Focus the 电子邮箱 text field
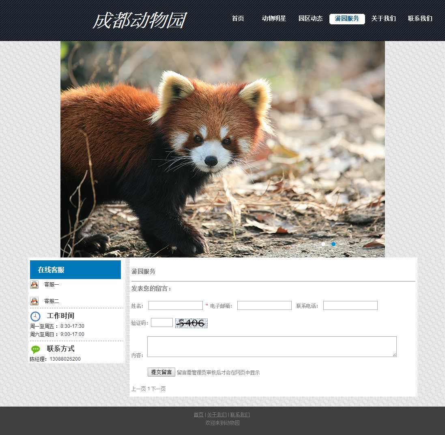 [x=264, y=305]
